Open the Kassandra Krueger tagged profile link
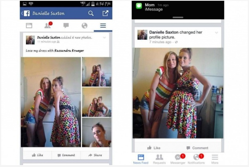 (x=69, y=51)
